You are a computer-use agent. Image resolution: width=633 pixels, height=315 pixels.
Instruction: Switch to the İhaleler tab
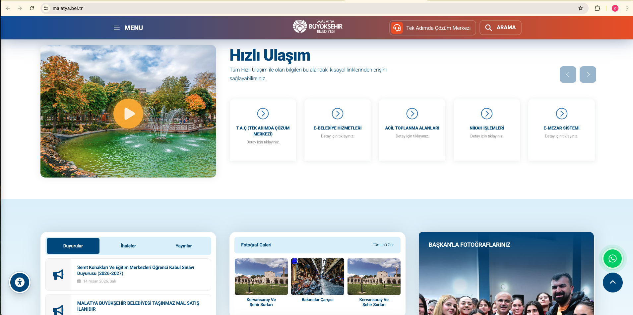[128, 246]
